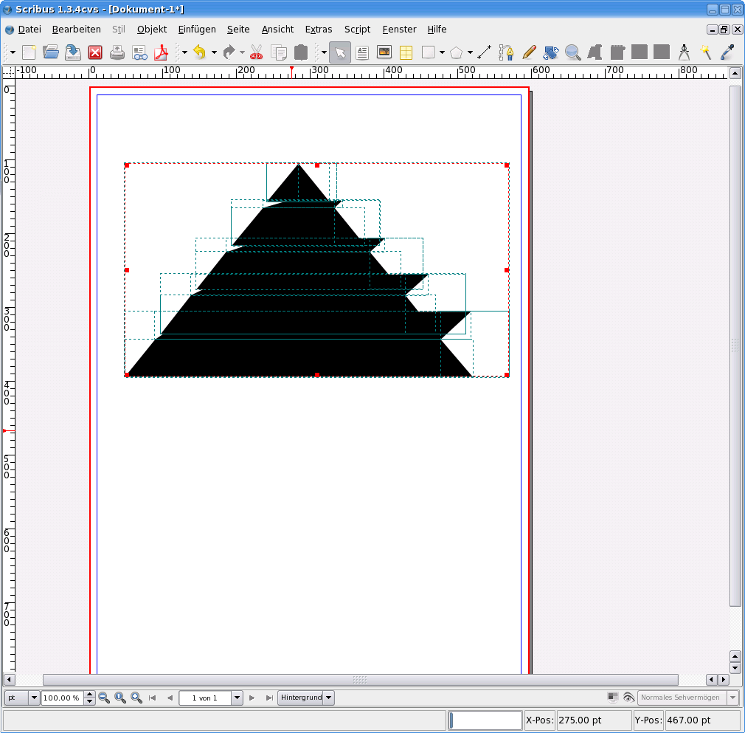The height and width of the screenshot is (733, 745).
Task: Expand the pt unit dropdown
Action: [x=34, y=698]
